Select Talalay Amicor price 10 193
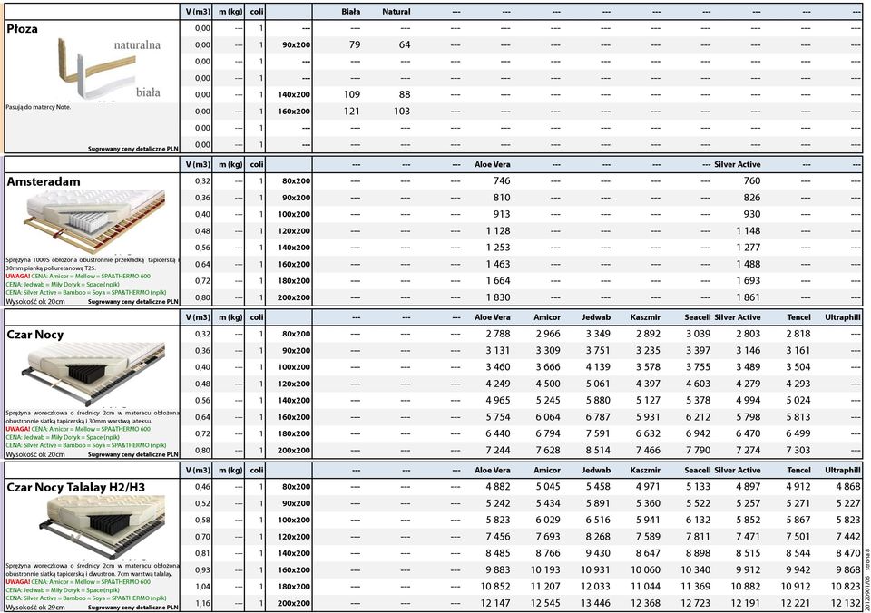This screenshot has width=871, height=613. coord(545,569)
